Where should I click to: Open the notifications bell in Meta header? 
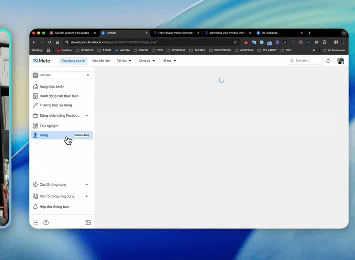coord(328,61)
